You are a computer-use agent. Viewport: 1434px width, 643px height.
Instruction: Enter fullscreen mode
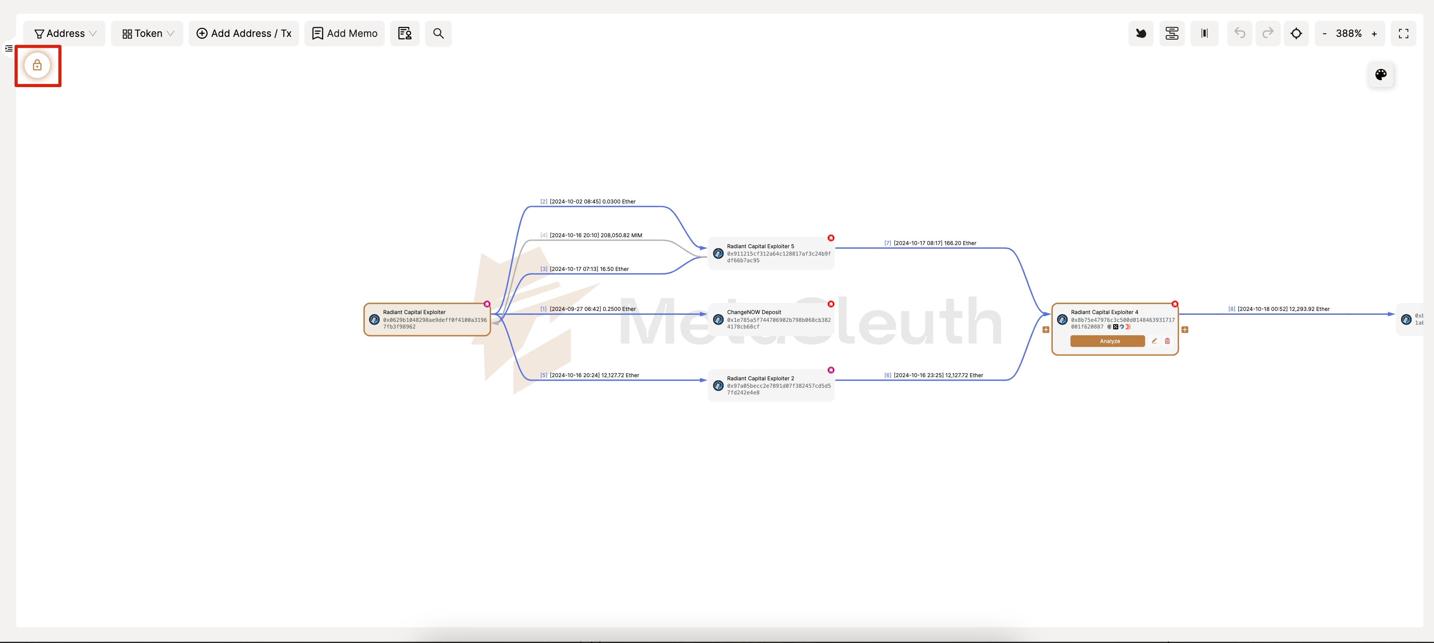(x=1403, y=33)
